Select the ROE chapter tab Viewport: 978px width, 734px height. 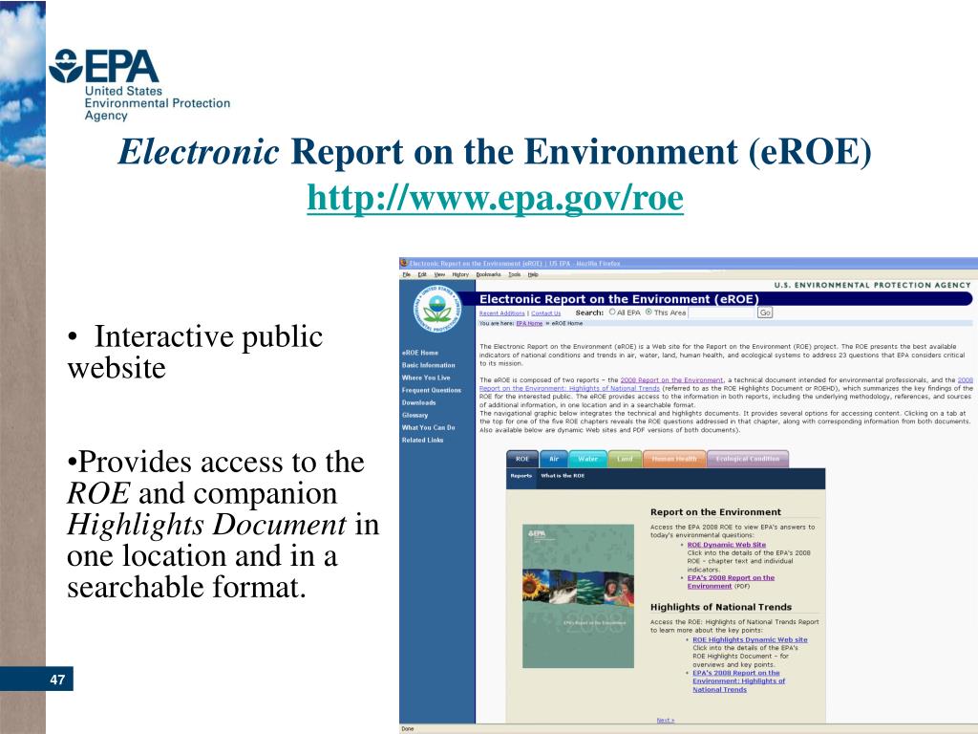click(522, 459)
